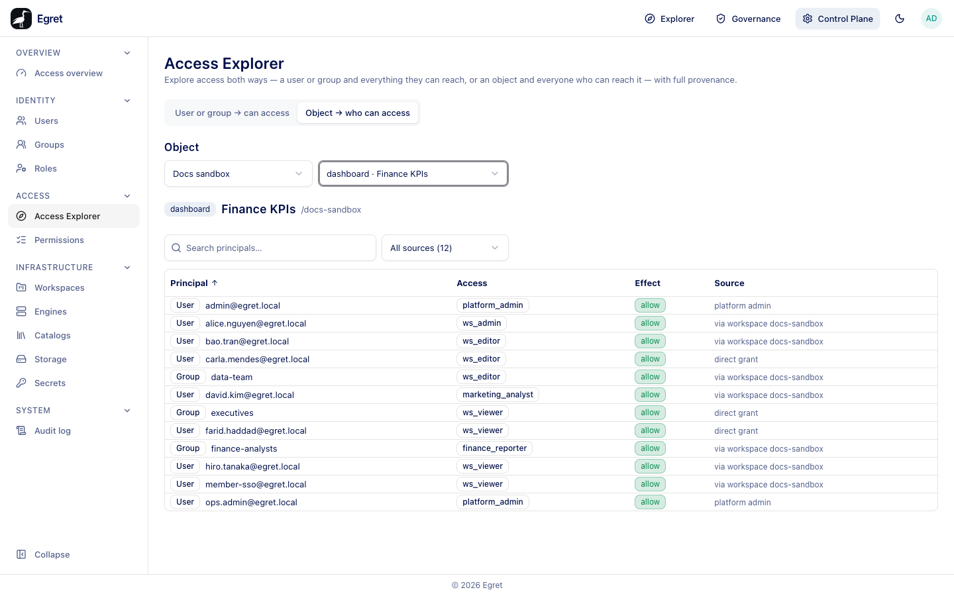Click the Permissions checklist icon
Viewport: 954px width, 596px height.
point(21,240)
